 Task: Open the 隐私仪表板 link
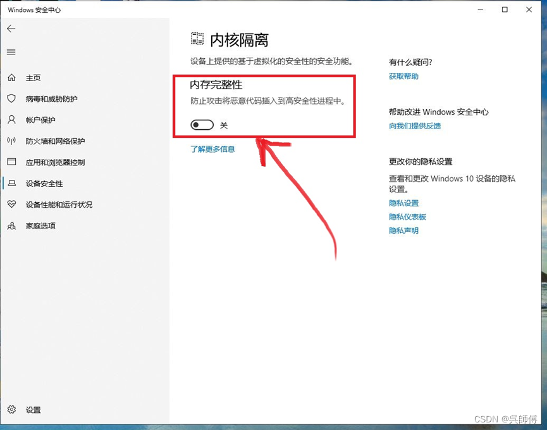tap(407, 217)
